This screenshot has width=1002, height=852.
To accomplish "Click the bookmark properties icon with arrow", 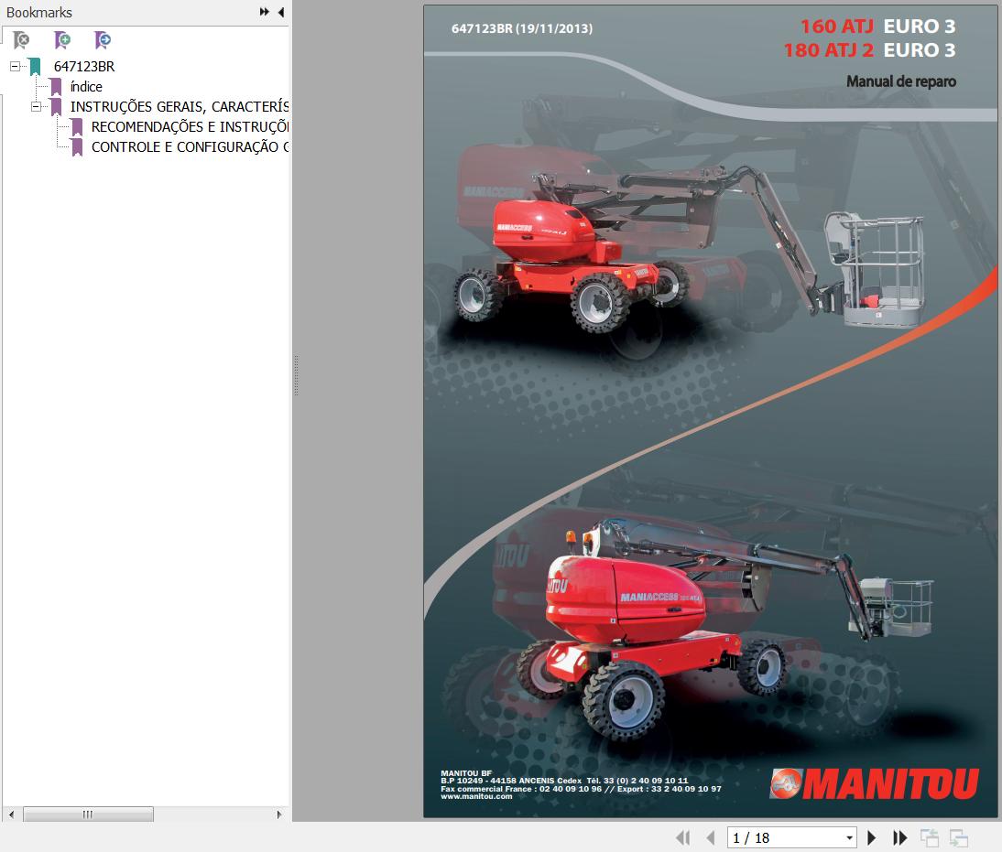I will pyautogui.click(x=103, y=40).
